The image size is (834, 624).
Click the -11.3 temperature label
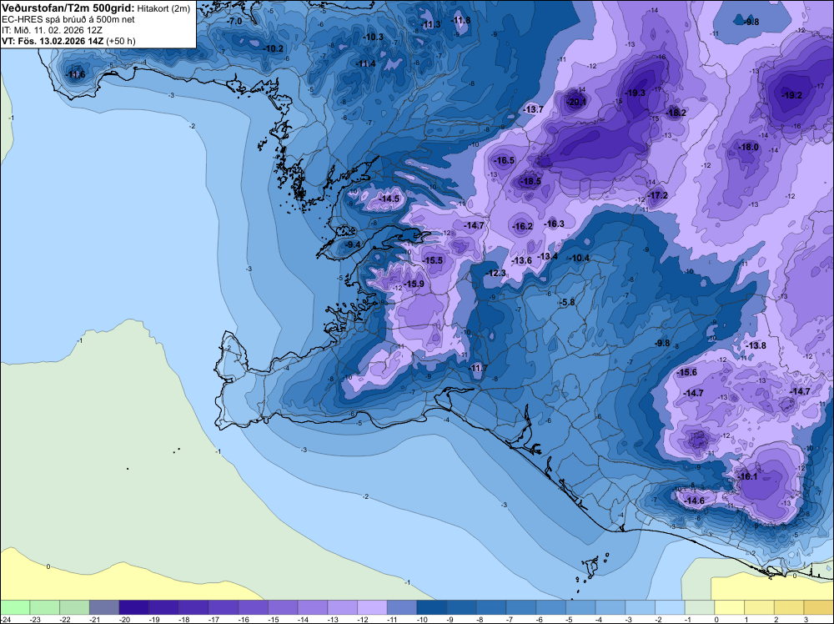431,24
